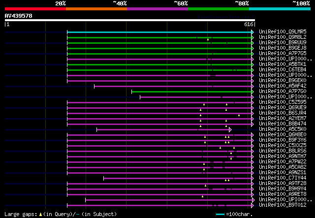Click the yellow gap marker below the Q9M8L2 bar

(208, 39)
